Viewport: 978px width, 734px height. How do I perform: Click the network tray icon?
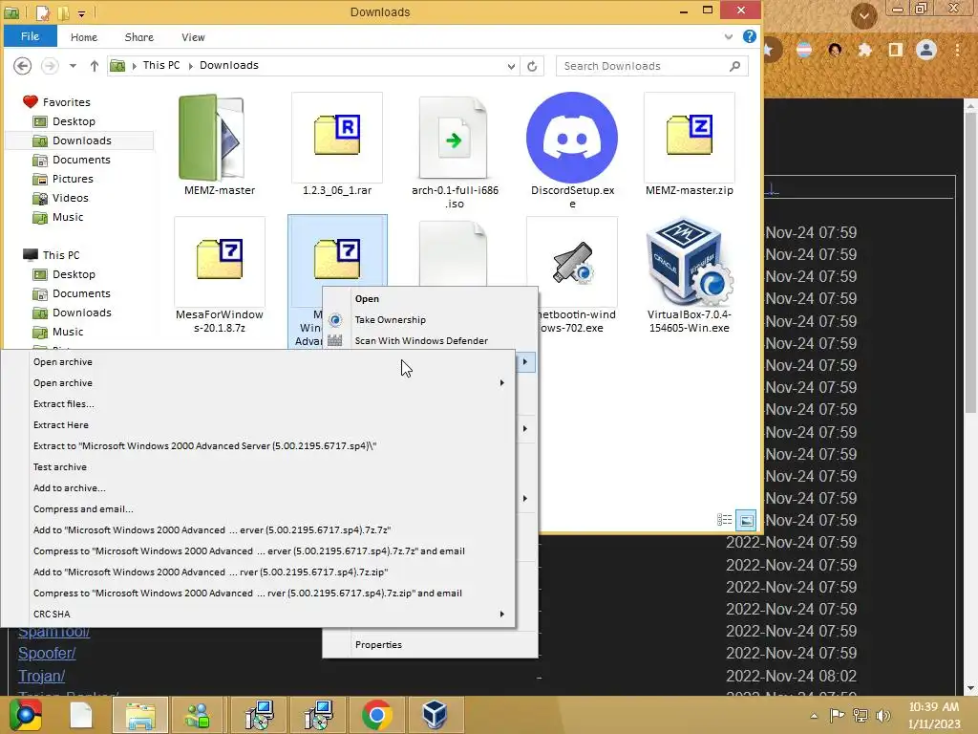[861, 715]
